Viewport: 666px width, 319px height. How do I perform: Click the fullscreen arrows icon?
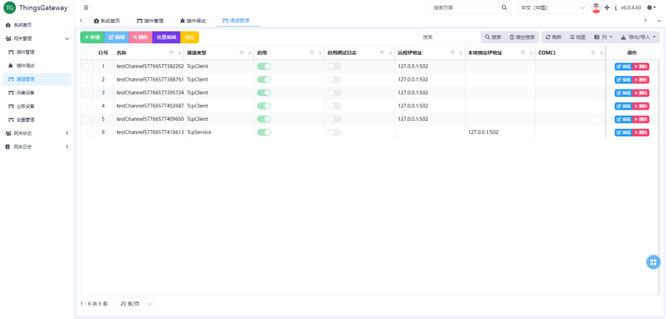607,8
